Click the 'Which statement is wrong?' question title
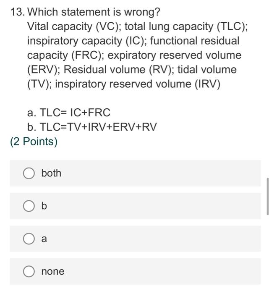 [x=94, y=12]
